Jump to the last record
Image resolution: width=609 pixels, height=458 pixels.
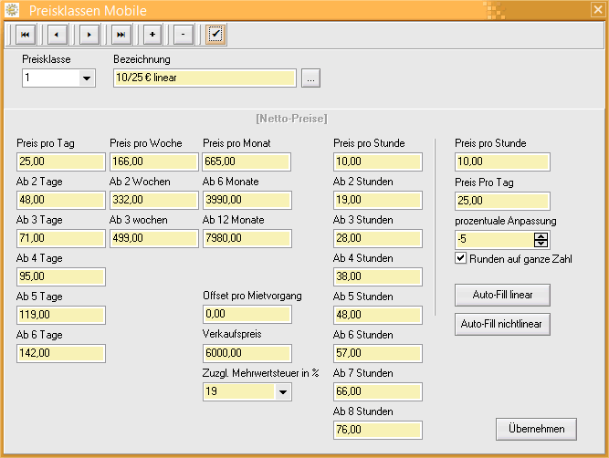(x=121, y=35)
